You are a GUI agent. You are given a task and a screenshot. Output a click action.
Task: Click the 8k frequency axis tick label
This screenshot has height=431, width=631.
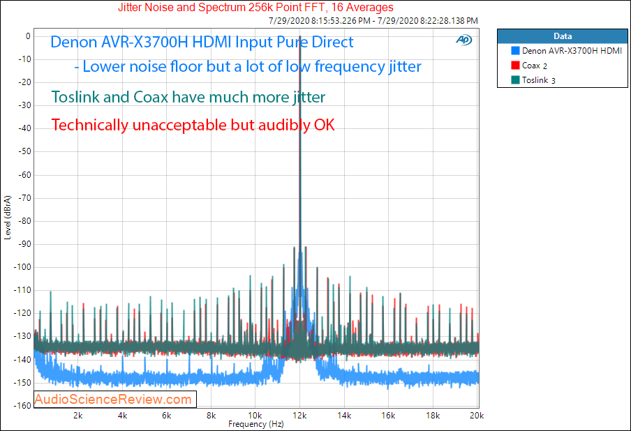[211, 416]
